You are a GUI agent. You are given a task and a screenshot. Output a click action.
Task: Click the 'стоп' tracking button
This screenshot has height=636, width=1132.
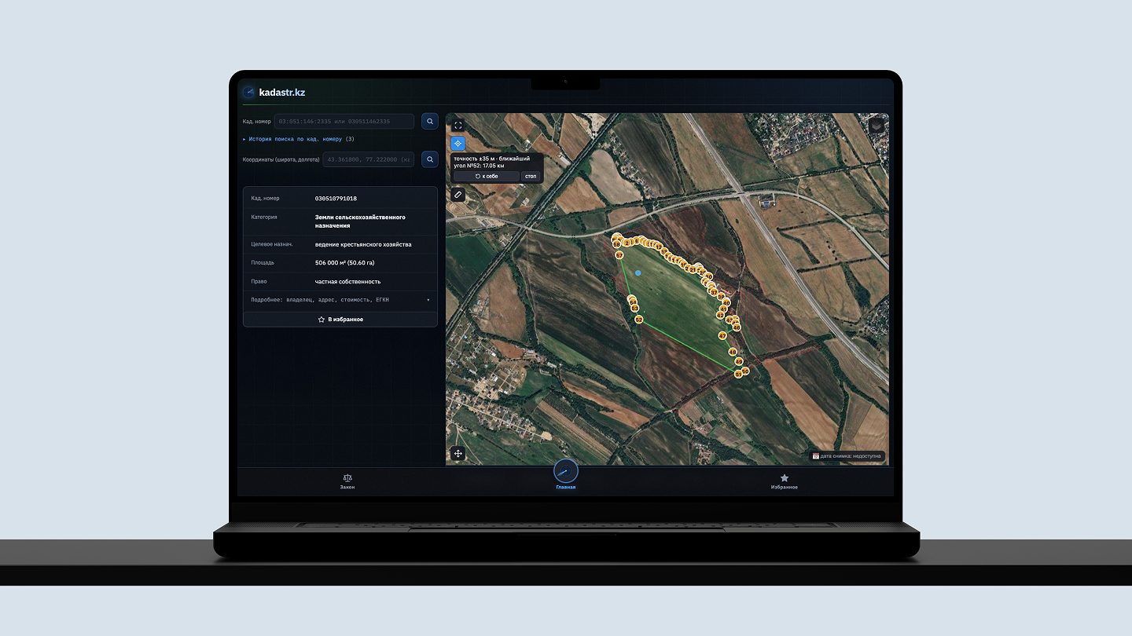pyautogui.click(x=531, y=176)
